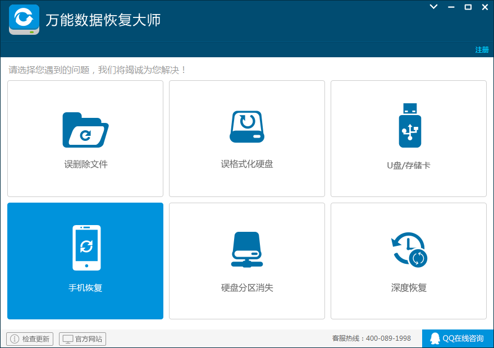Select the 误删除文件 label tile
Viewport: 494px width, 348px height.
[86, 164]
